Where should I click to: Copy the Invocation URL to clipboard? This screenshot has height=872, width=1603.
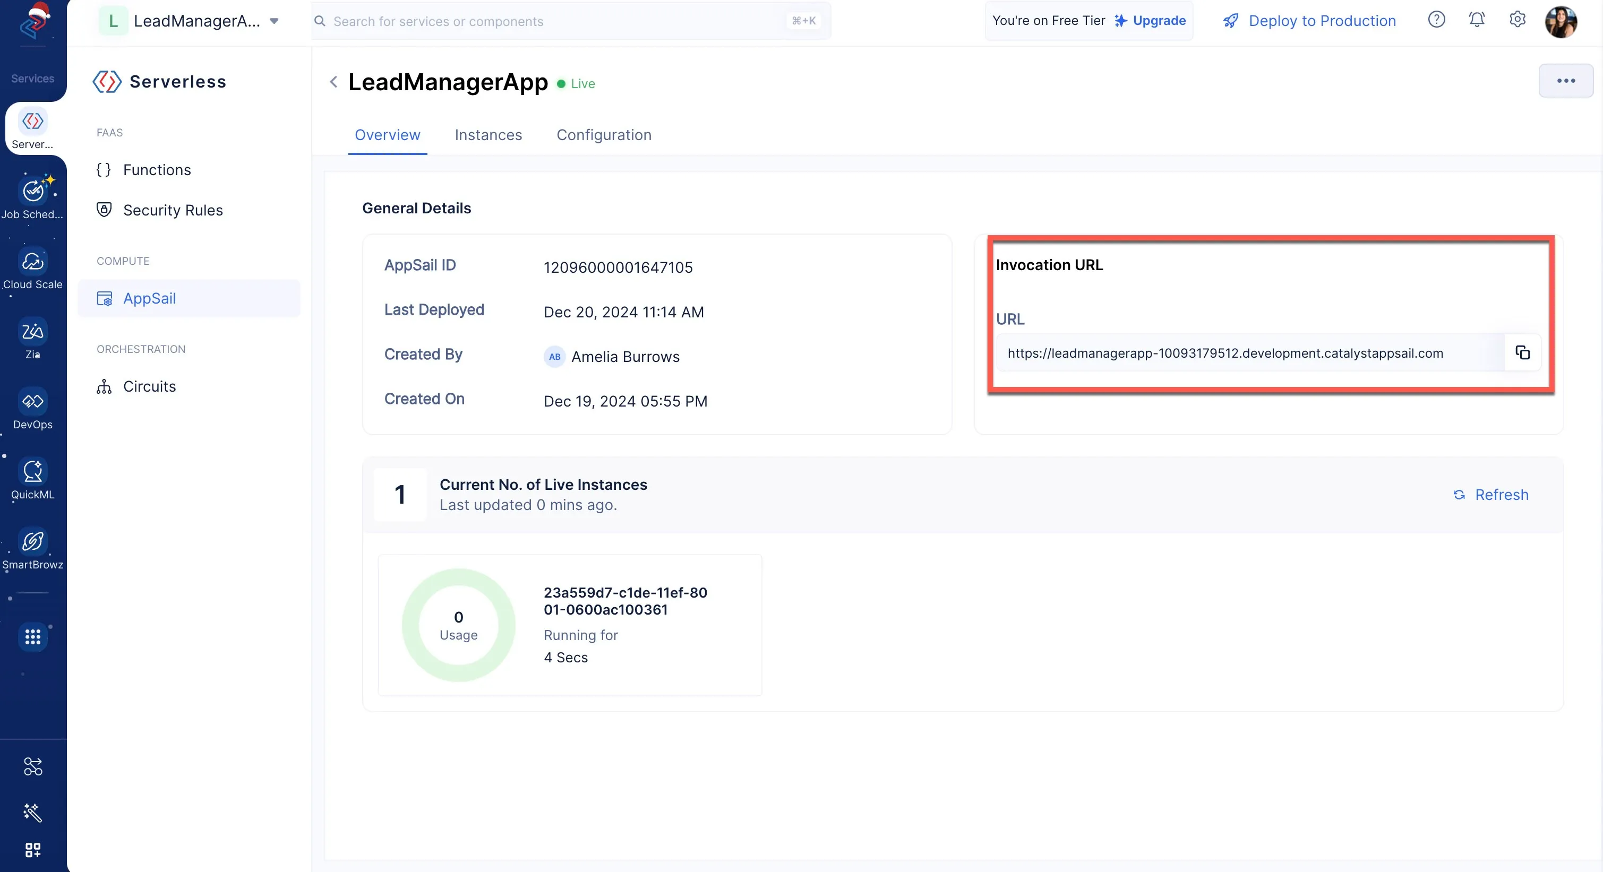1522,352
